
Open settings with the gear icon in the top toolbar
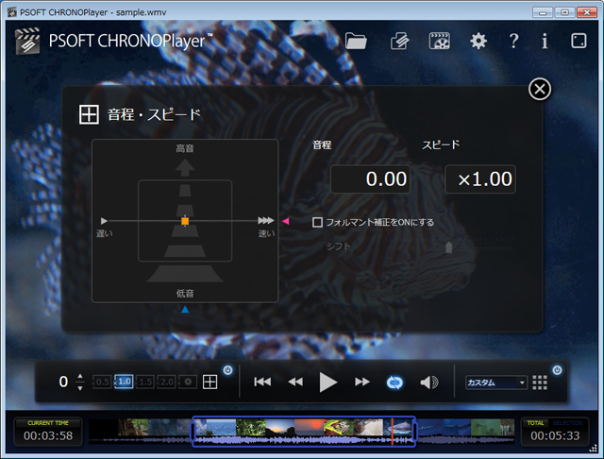(478, 41)
